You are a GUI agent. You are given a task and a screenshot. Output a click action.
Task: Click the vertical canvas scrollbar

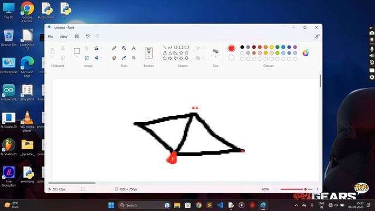321,81
